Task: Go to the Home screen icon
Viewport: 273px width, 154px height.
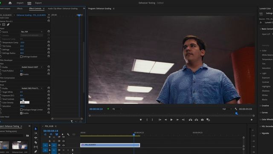Action: 10,3
